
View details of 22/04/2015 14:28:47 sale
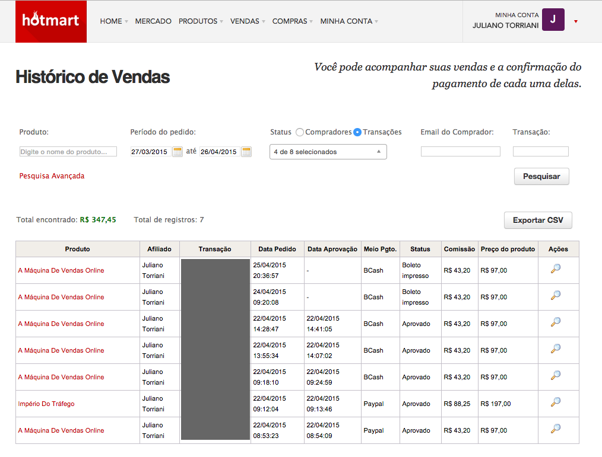(556, 322)
